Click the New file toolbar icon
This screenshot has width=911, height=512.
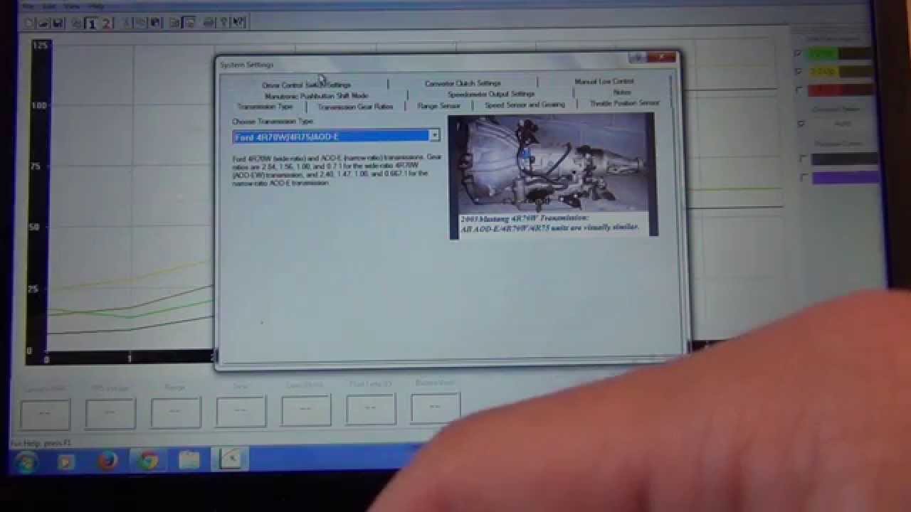(x=28, y=23)
